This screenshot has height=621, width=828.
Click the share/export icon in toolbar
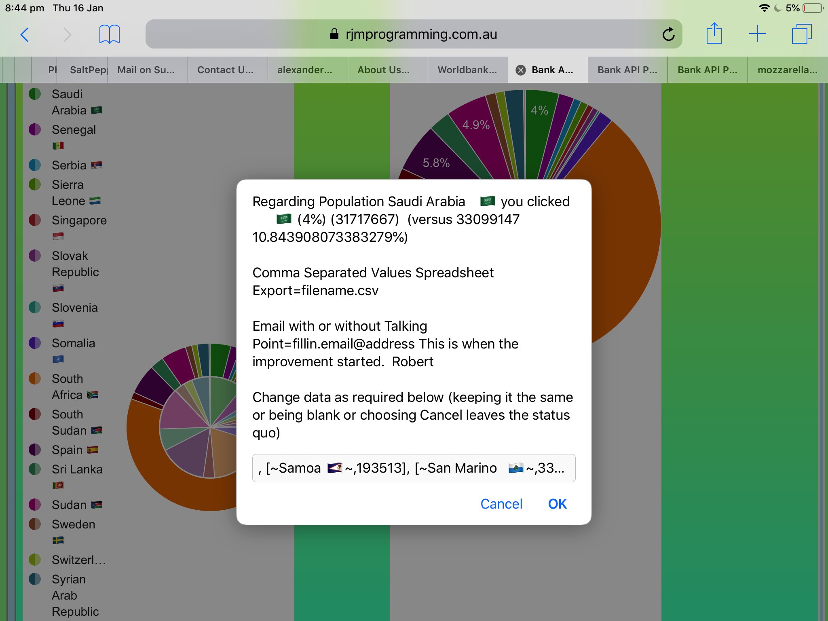pyautogui.click(x=714, y=34)
